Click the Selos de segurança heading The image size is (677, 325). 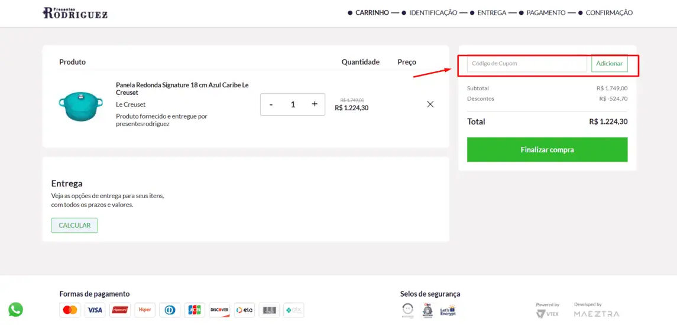[x=430, y=294]
